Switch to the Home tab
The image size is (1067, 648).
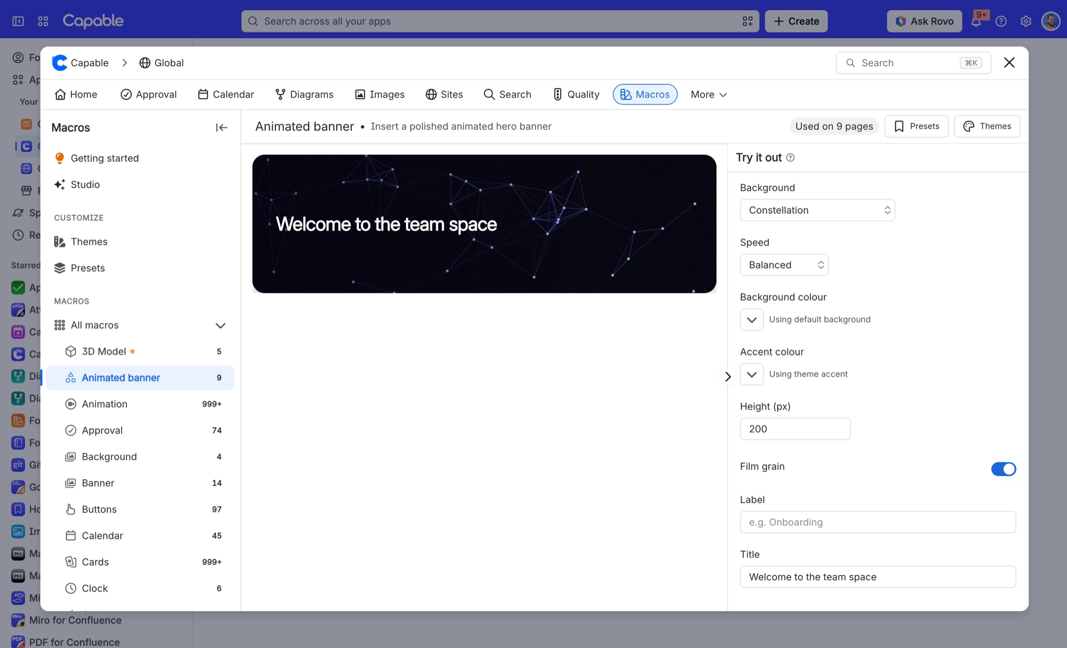click(76, 94)
